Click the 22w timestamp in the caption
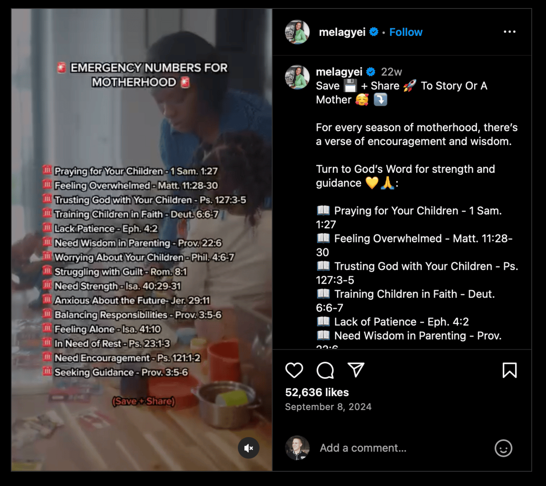 tap(391, 72)
